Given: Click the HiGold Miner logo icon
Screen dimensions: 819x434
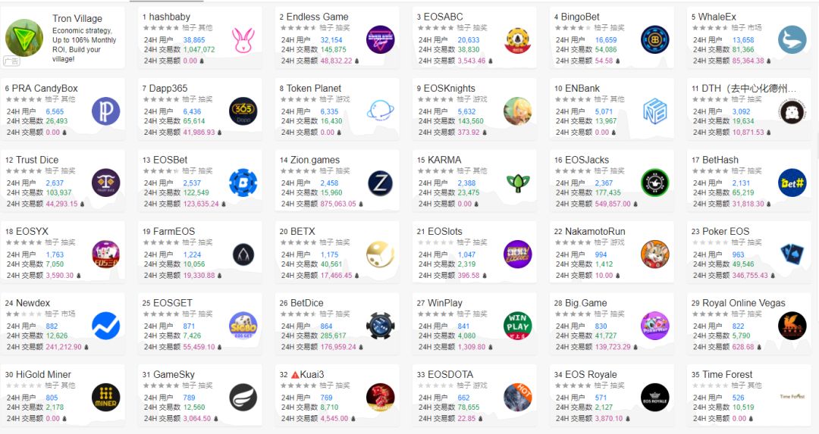Looking at the screenshot, I should click(105, 397).
